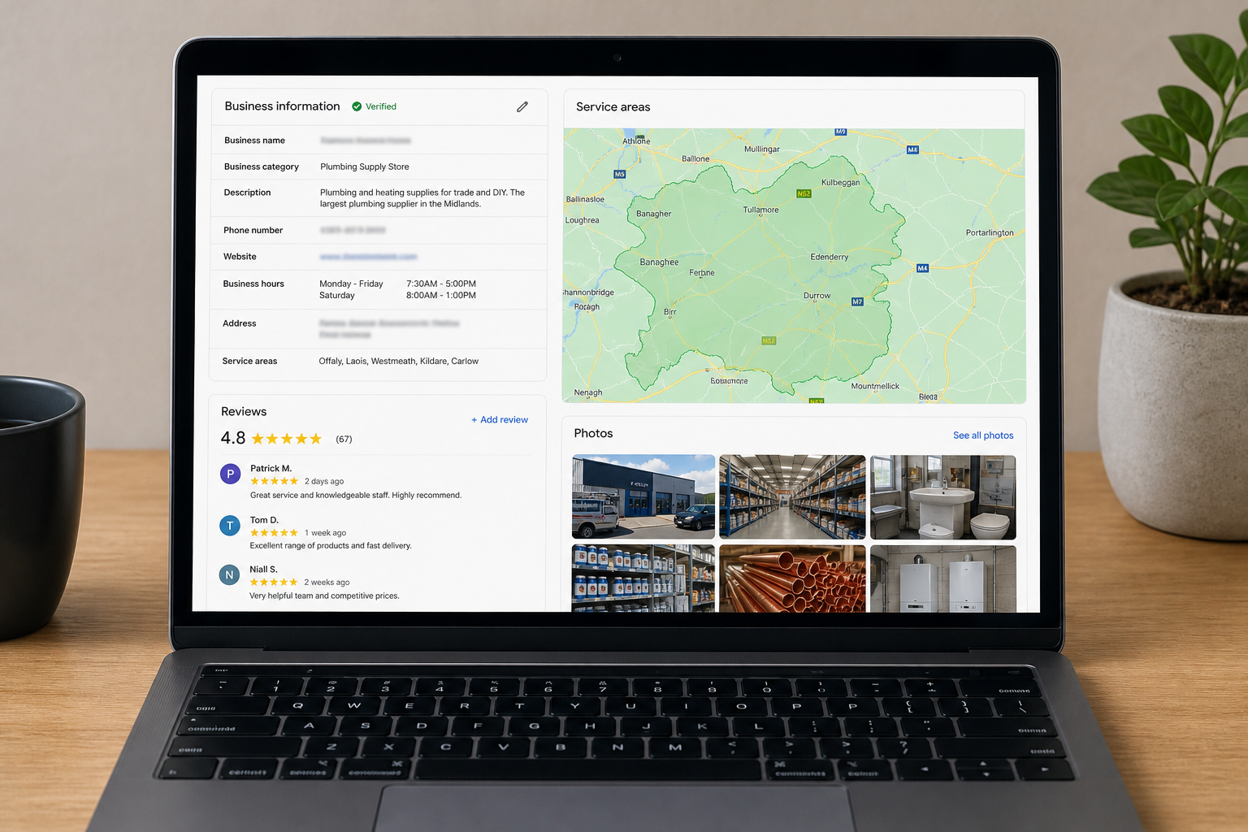Open the See all photos link
The width and height of the screenshot is (1248, 832).
pos(983,435)
